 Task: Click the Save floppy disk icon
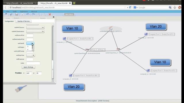click(17, 14)
